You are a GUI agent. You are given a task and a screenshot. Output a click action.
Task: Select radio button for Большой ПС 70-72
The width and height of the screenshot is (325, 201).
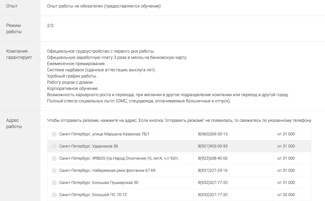point(54,195)
